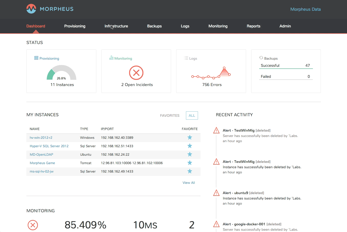Switch to the Dashboard tab

point(36,26)
